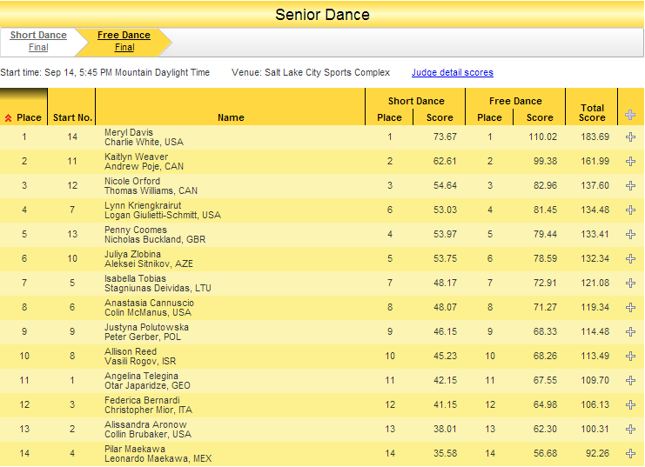Viewport: 645px width, 467px height.
Task: Click name Kaitlyn Weaver Andrew Poje, CAN
Action: click(144, 162)
